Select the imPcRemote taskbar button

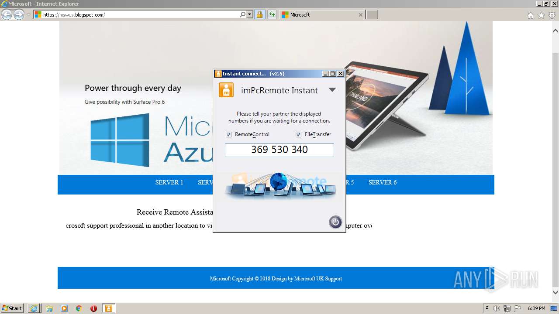pos(108,308)
